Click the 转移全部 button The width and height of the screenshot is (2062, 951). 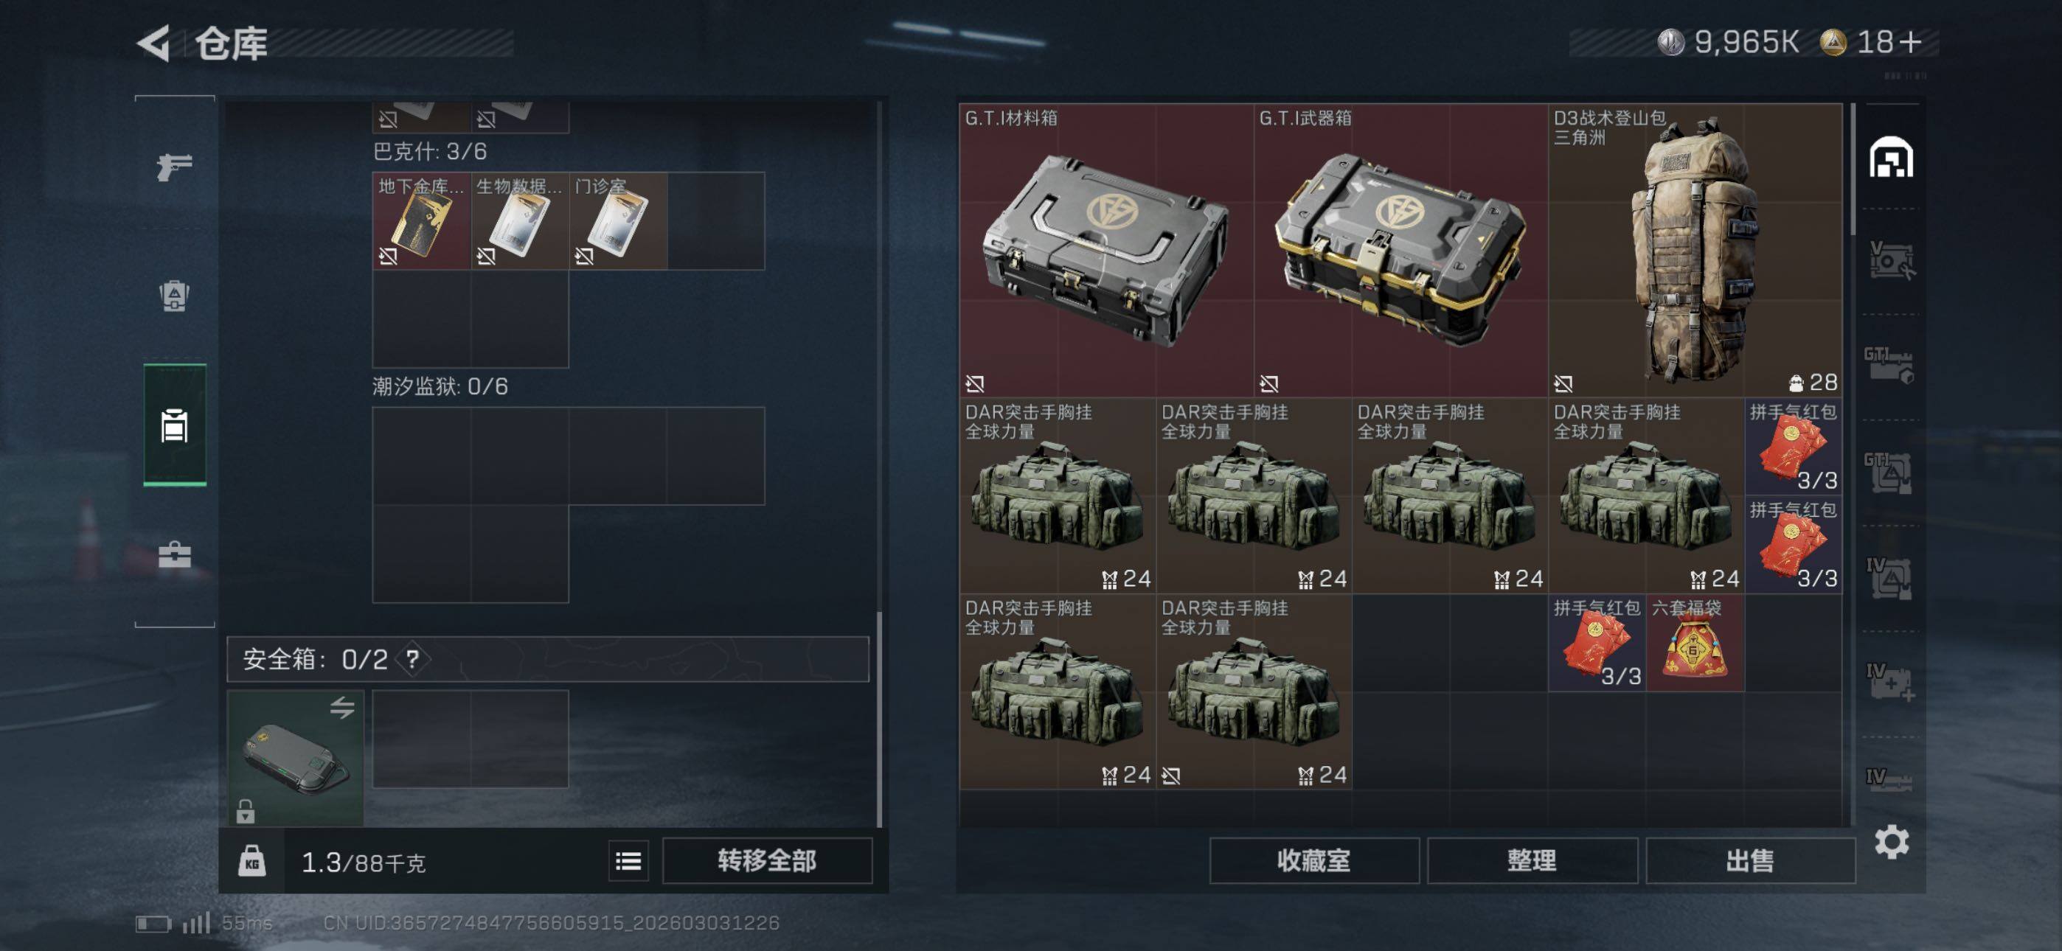point(767,860)
